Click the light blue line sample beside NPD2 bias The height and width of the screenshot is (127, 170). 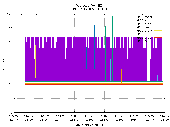158,24
